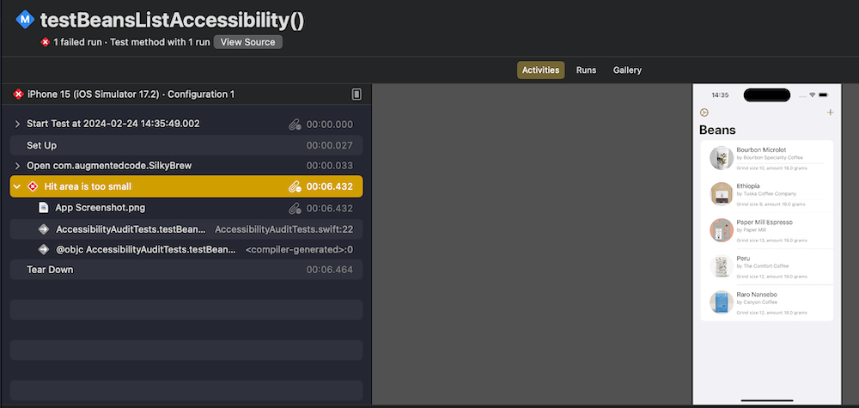Open the Gallery tab
The width and height of the screenshot is (859, 408).
click(627, 70)
